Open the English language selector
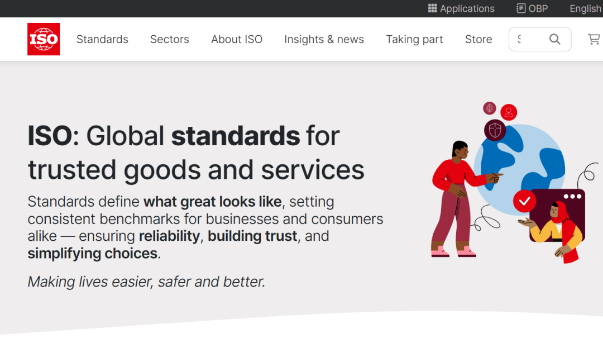The height and width of the screenshot is (338, 603). click(x=585, y=8)
